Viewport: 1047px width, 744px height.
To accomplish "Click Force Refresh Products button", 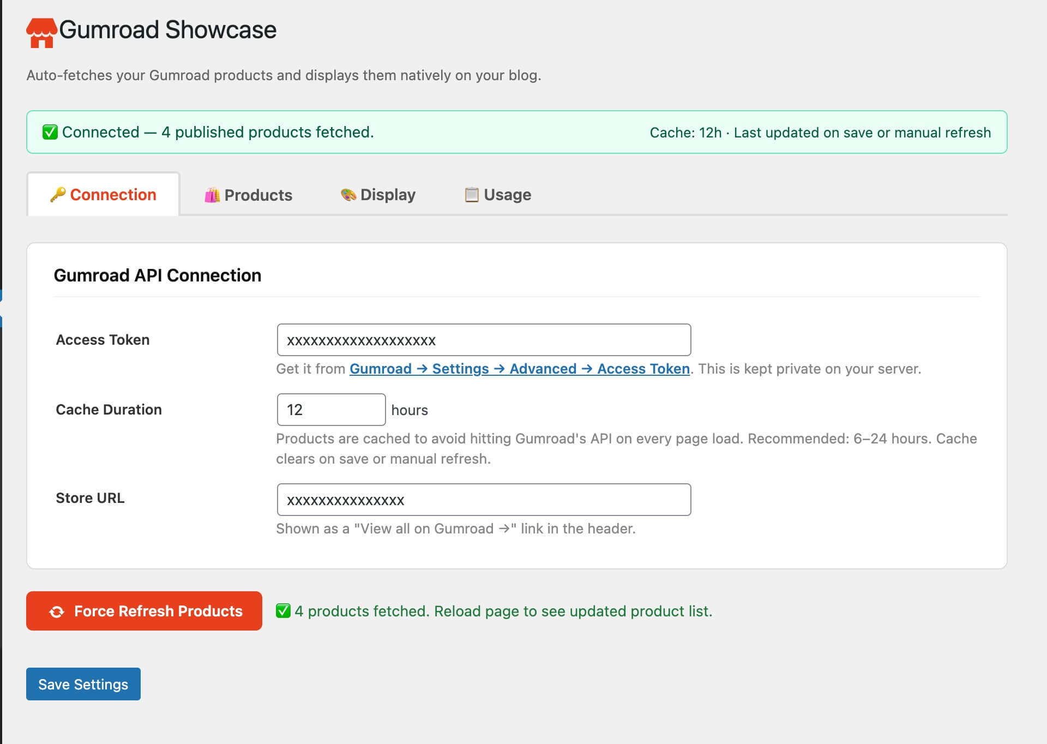I will 144,611.
